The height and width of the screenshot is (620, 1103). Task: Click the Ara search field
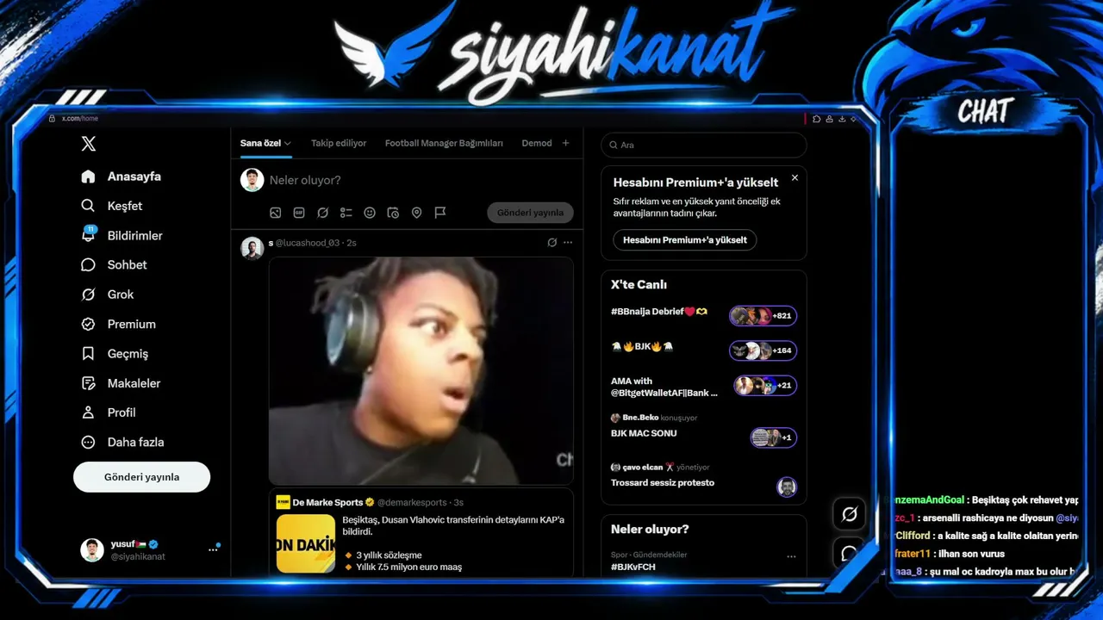pyautogui.click(x=703, y=145)
